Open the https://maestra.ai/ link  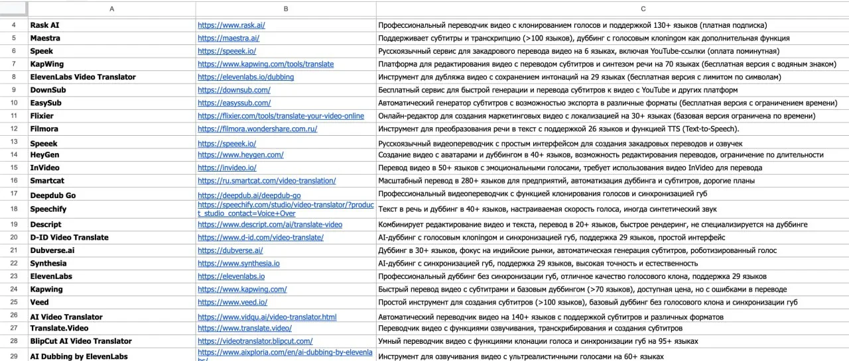click(228, 38)
